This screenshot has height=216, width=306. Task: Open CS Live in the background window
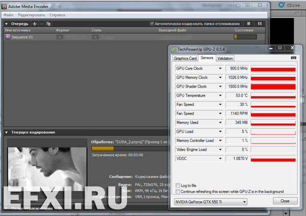(x=289, y=5)
